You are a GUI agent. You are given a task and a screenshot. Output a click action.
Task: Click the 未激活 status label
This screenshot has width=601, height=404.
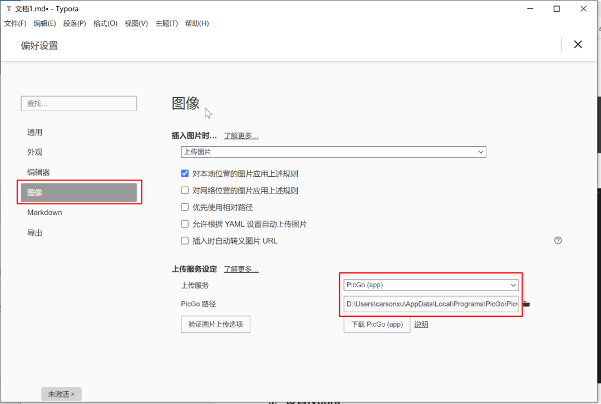[58, 394]
